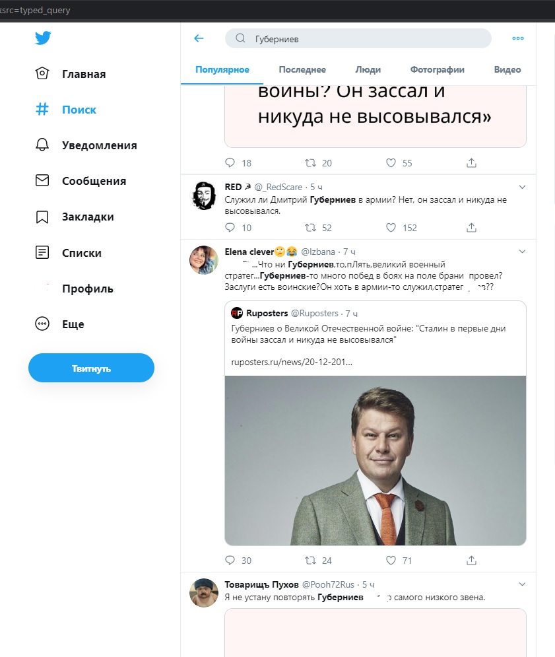Screen dimensions: 555x657
Task: Switch to the Люди tab
Action: tap(368, 70)
